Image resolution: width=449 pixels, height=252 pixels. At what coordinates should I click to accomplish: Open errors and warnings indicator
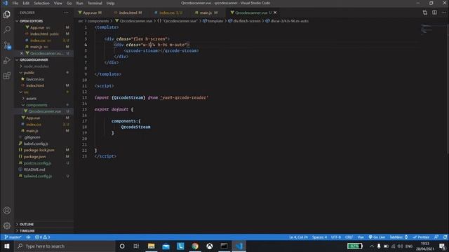coord(42,237)
